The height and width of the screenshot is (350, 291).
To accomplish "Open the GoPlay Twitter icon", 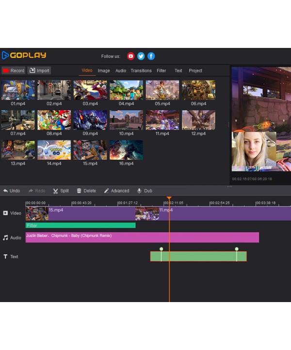I will pyautogui.click(x=141, y=56).
